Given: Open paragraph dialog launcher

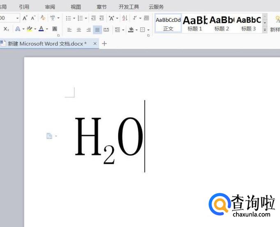Looking at the screenshot, I should pyautogui.click(x=148, y=36).
